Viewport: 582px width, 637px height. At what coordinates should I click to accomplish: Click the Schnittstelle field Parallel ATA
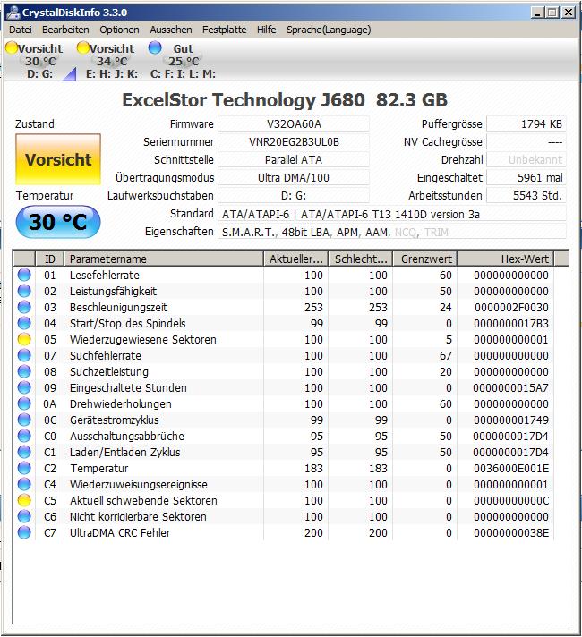tap(294, 159)
